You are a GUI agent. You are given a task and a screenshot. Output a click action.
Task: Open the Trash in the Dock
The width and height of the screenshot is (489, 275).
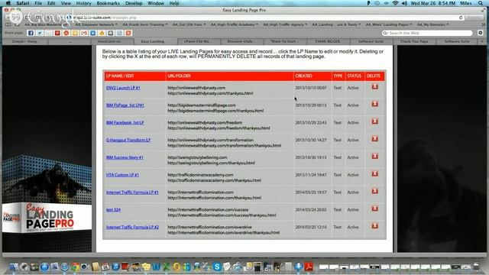476,267
